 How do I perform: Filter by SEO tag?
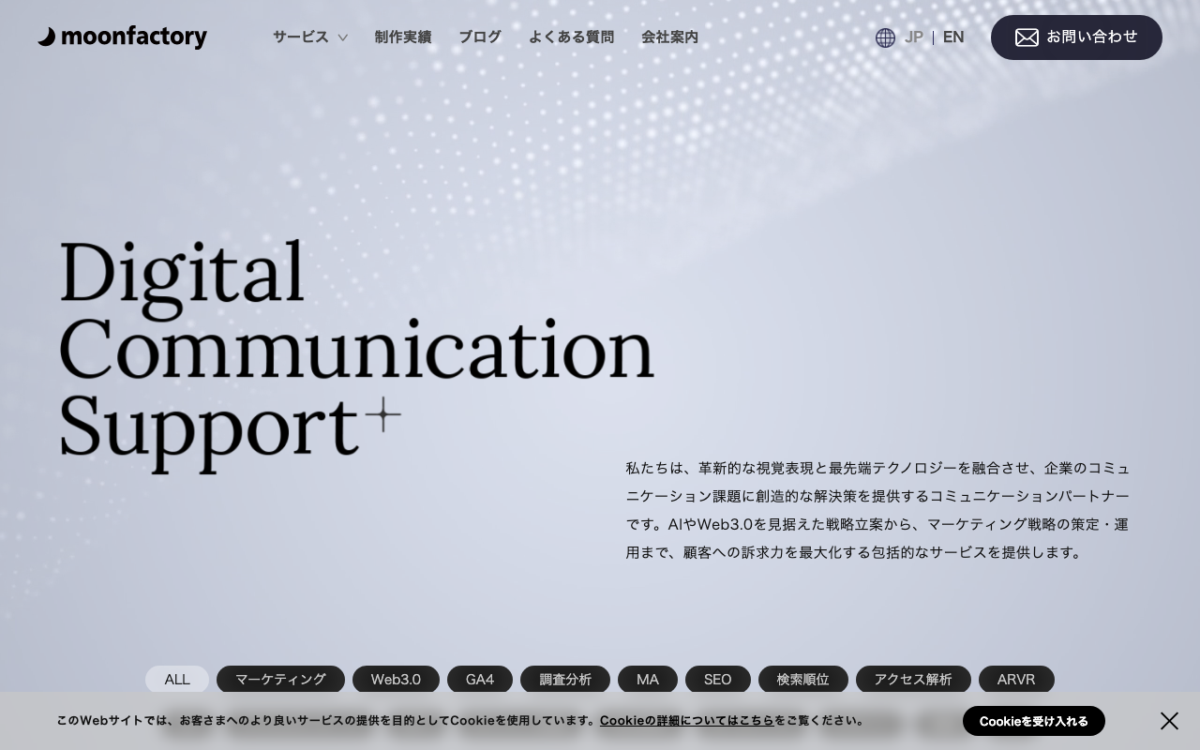pos(718,680)
